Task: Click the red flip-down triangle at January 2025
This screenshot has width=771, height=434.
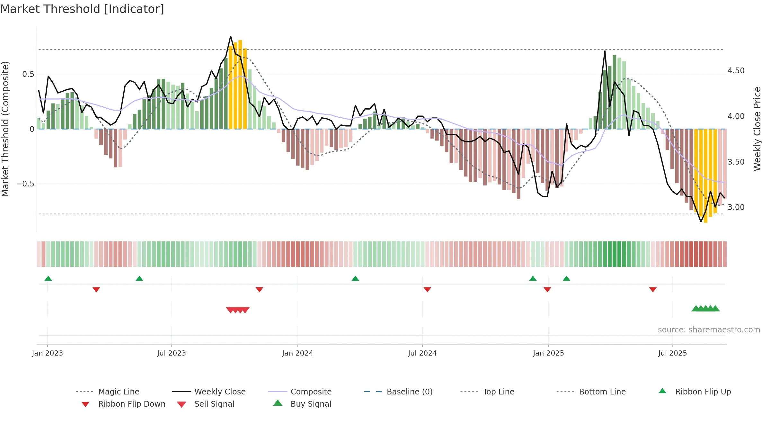Action: tap(547, 290)
